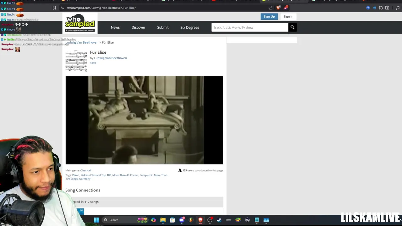Click the 1810 year link
This screenshot has width=402, height=226.
pos(93,63)
